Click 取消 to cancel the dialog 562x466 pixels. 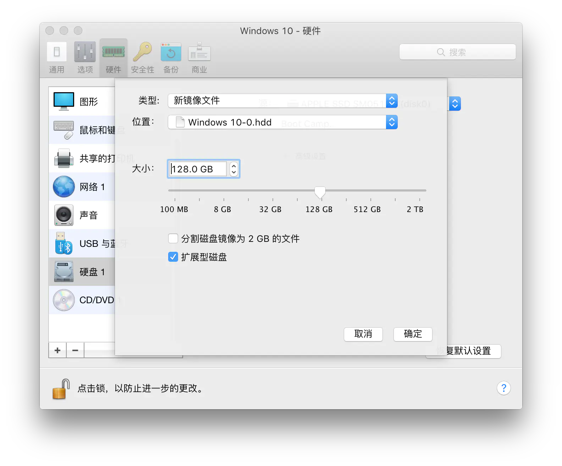(363, 334)
